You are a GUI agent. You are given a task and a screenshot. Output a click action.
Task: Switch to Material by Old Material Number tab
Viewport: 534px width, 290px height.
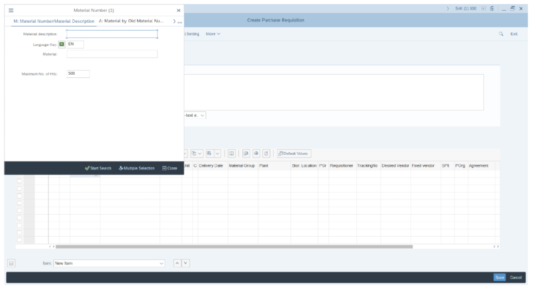(131, 21)
